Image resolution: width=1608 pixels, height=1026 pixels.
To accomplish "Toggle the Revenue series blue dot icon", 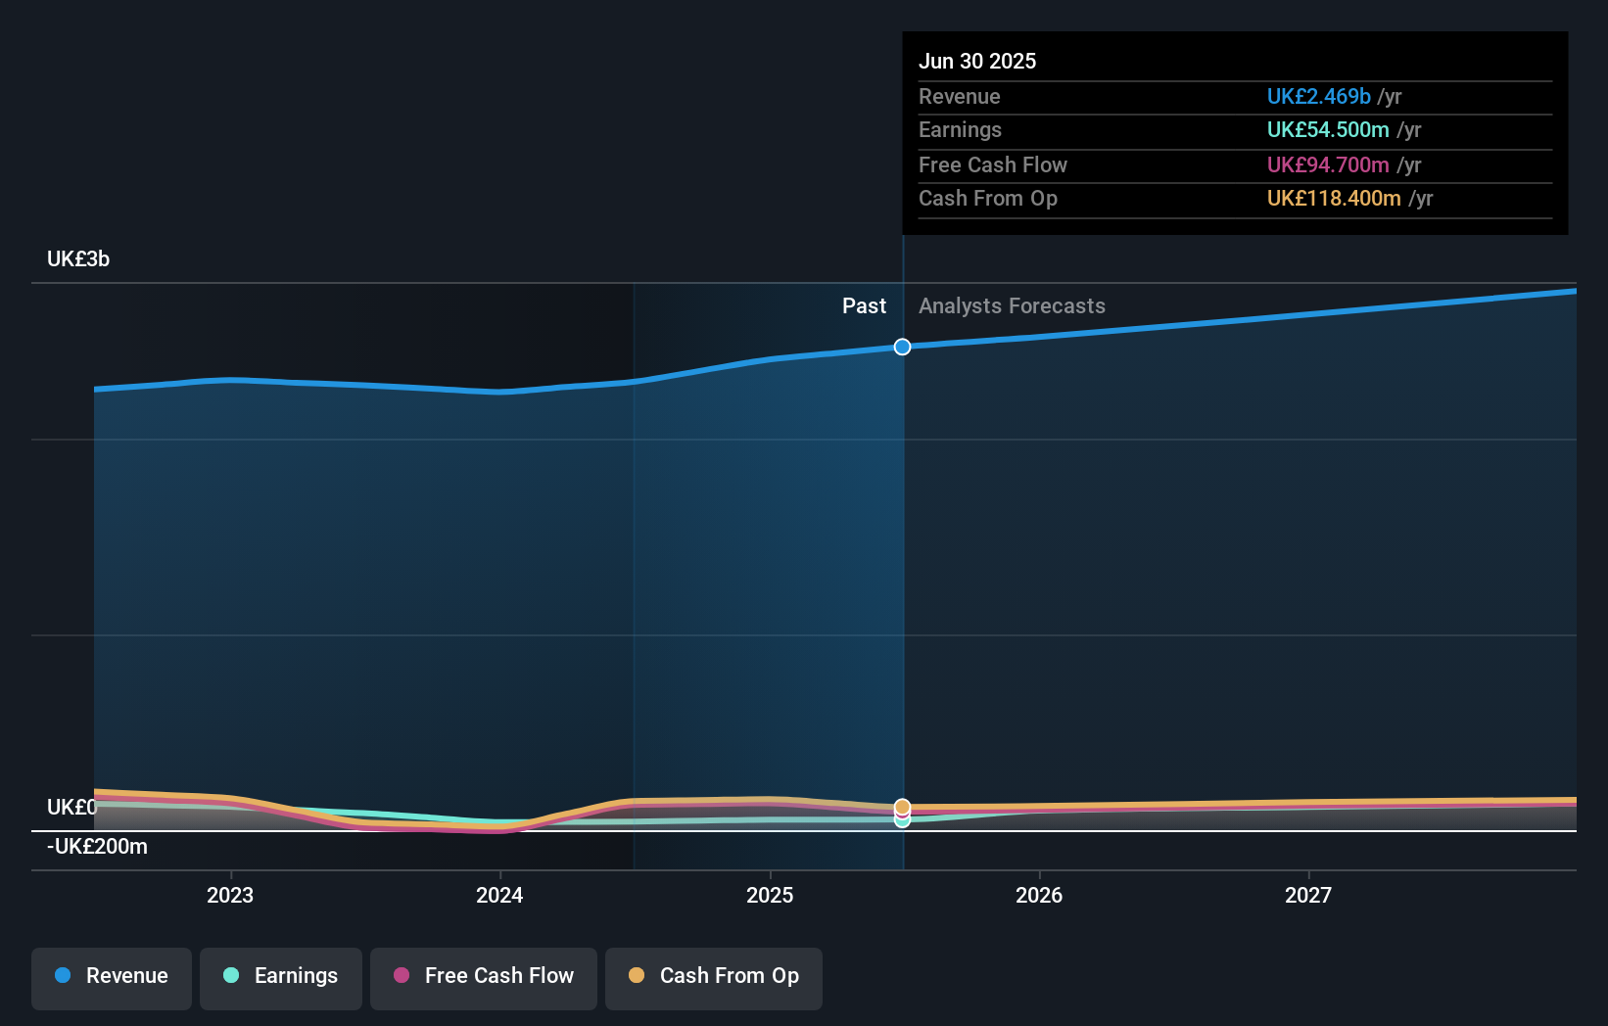I will (63, 976).
